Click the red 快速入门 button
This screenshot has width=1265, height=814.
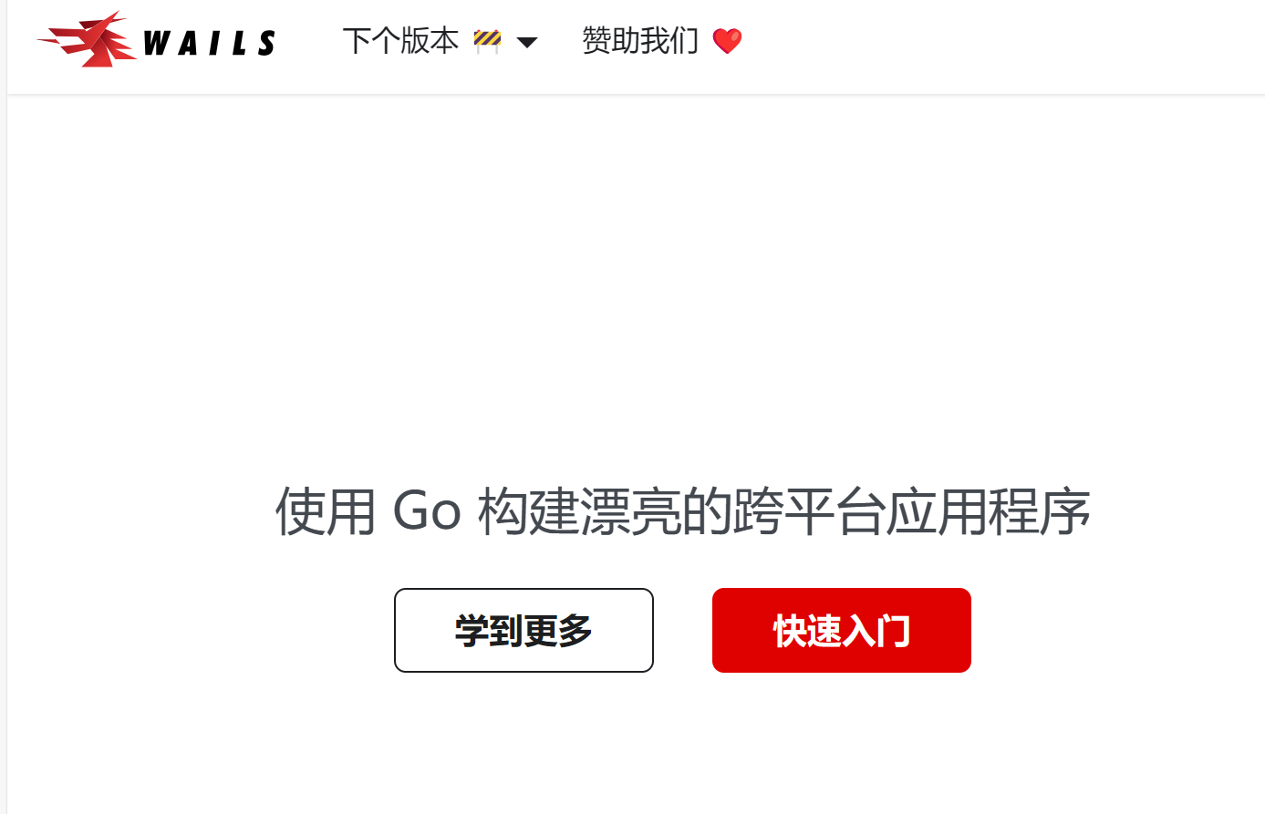(x=841, y=630)
